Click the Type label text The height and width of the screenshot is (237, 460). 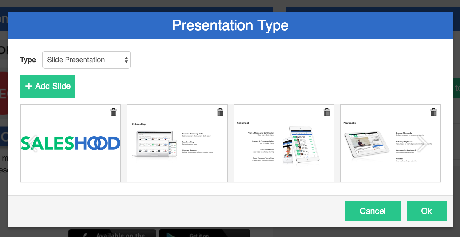(x=28, y=60)
